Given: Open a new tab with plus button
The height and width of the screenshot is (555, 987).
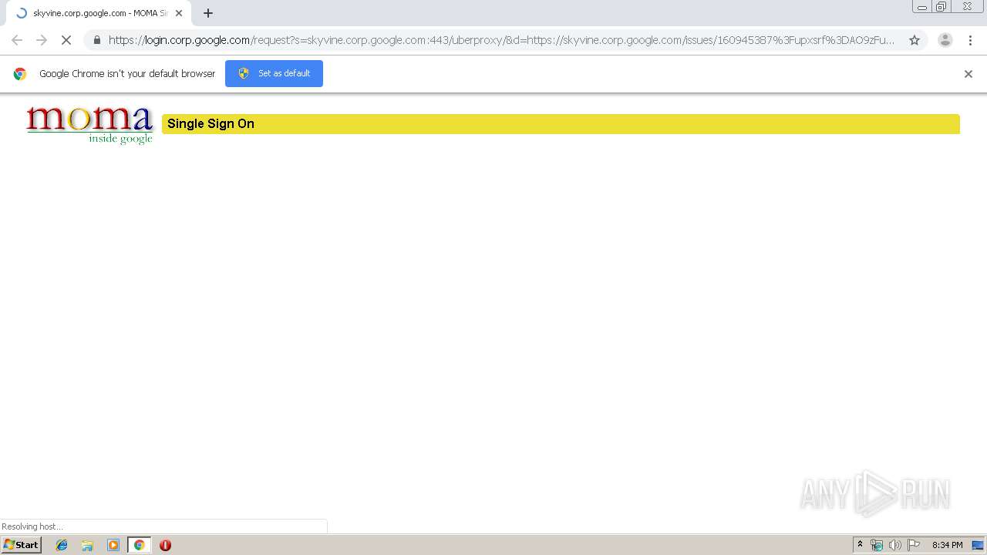Looking at the screenshot, I should pyautogui.click(x=208, y=13).
